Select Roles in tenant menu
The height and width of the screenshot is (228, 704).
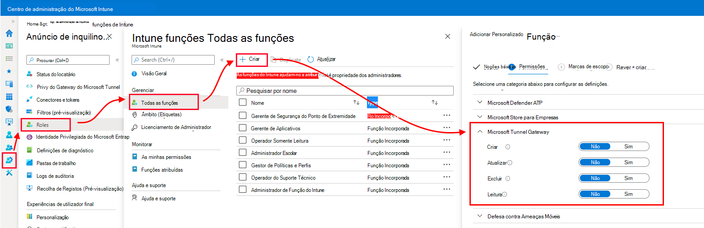tap(43, 125)
